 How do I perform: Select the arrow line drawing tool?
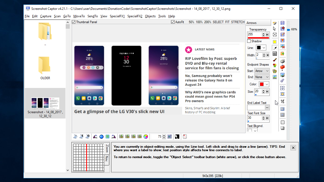pos(275,48)
